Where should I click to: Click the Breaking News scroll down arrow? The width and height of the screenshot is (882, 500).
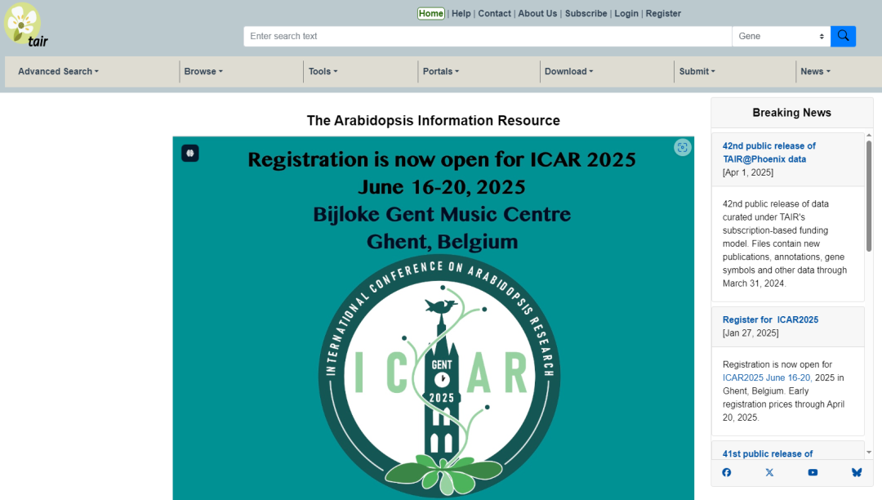(869, 452)
